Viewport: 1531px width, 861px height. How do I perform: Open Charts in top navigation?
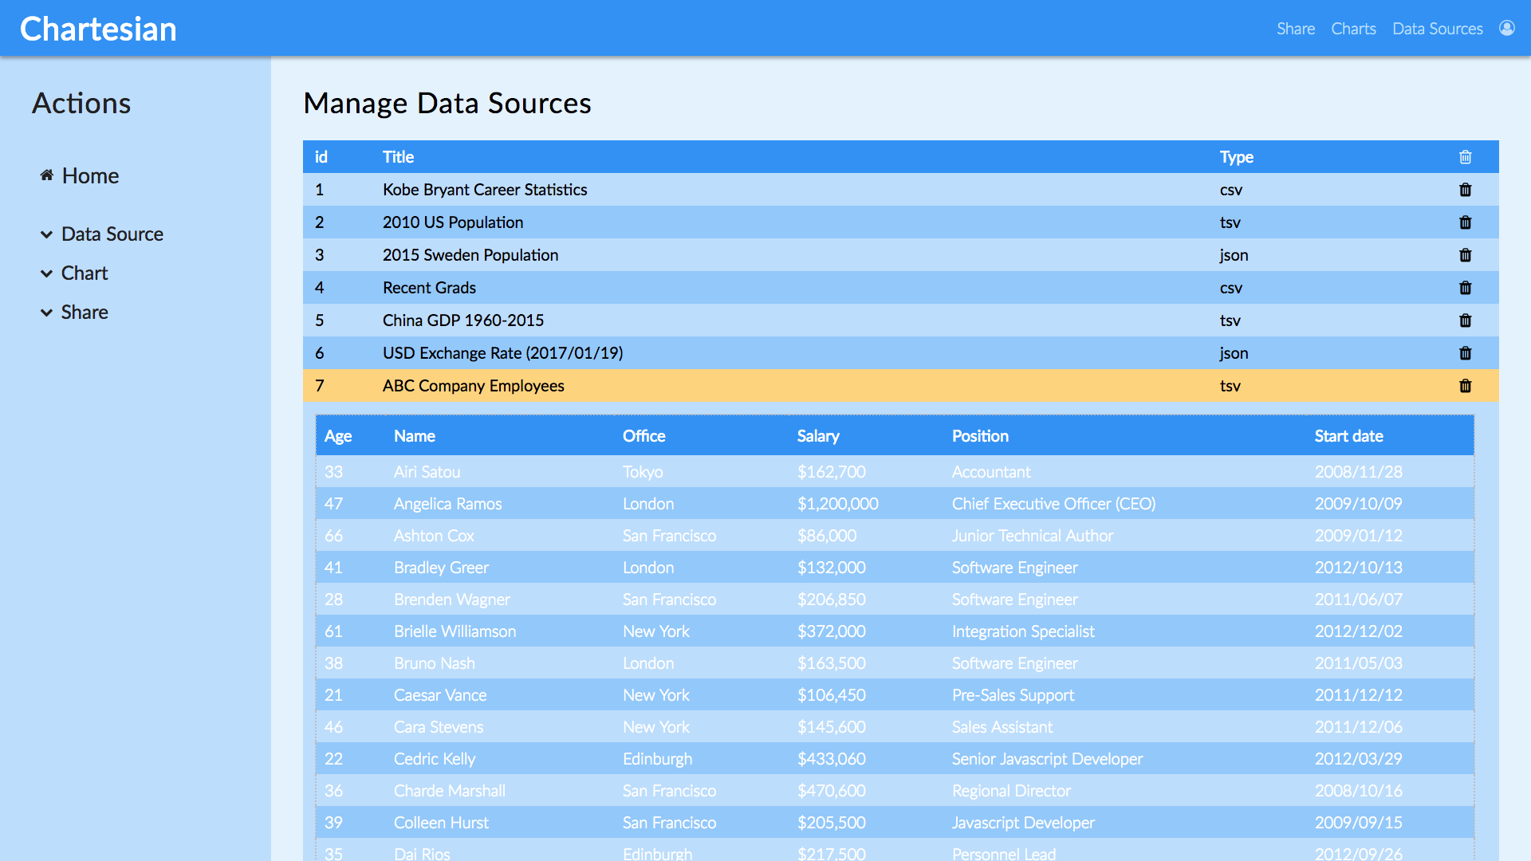point(1353,29)
